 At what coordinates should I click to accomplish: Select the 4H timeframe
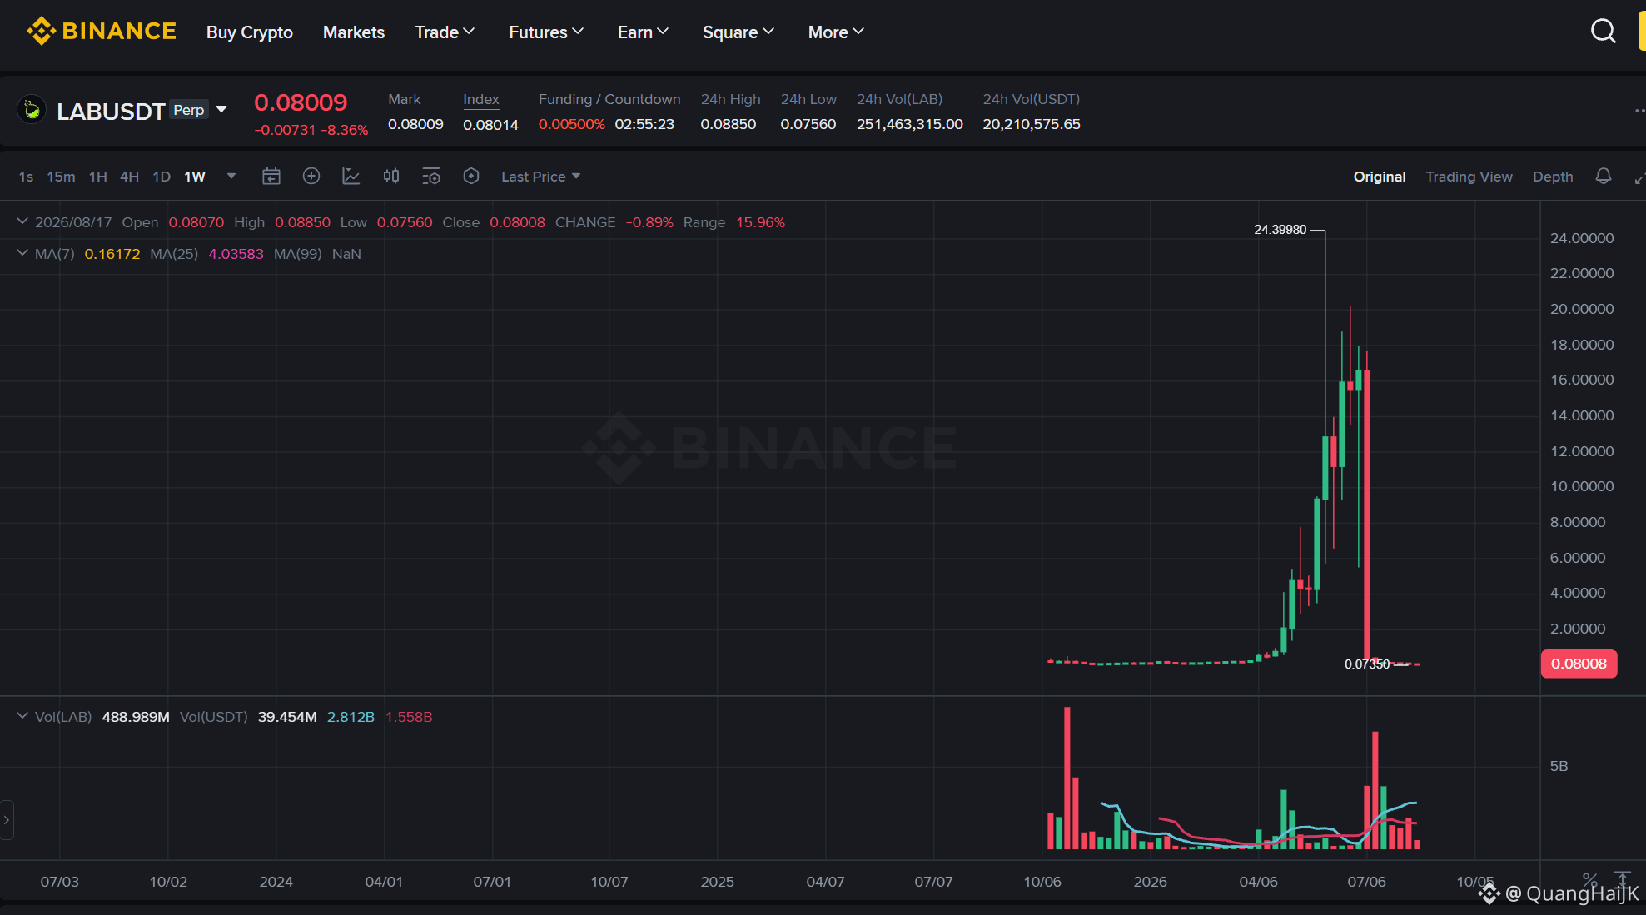[129, 177]
